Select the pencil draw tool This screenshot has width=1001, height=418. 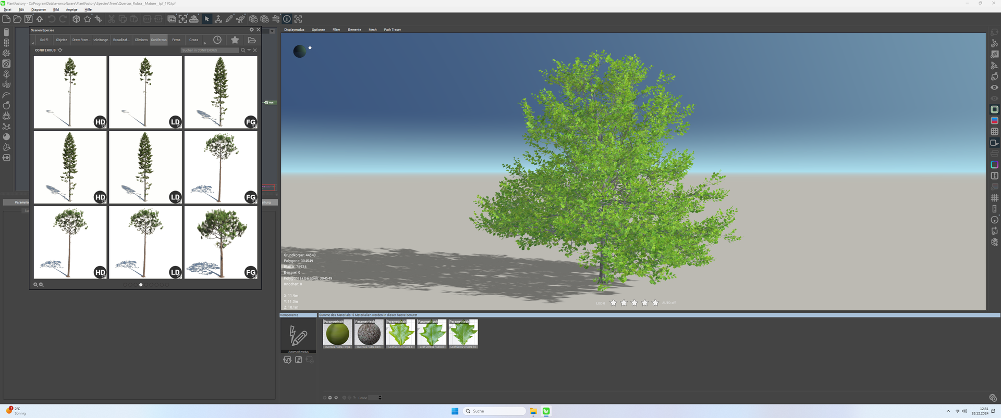coord(229,19)
